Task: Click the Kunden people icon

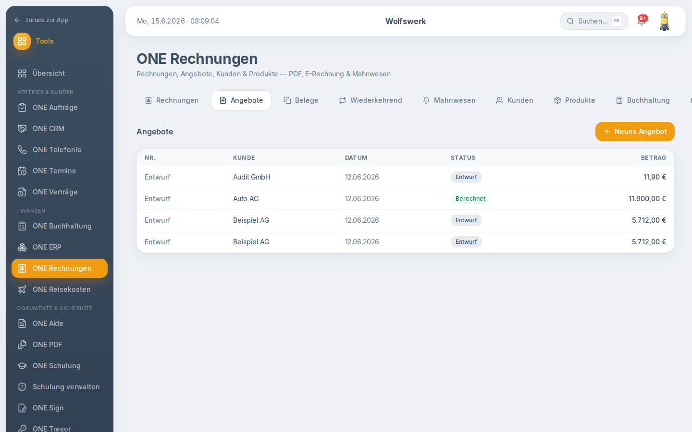Action: coord(500,100)
